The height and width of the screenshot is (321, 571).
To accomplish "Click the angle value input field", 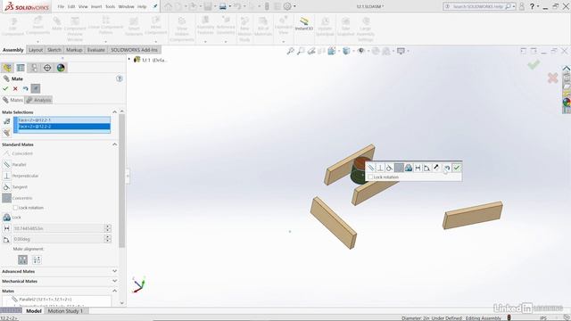I will [x=59, y=239].
